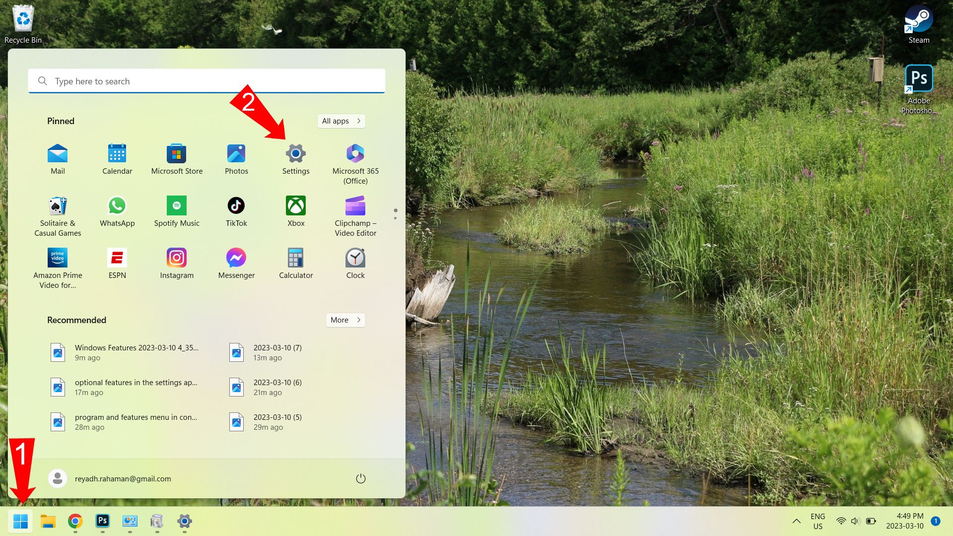This screenshot has height=536, width=953.
Task: Expand All apps list
Action: pos(341,121)
